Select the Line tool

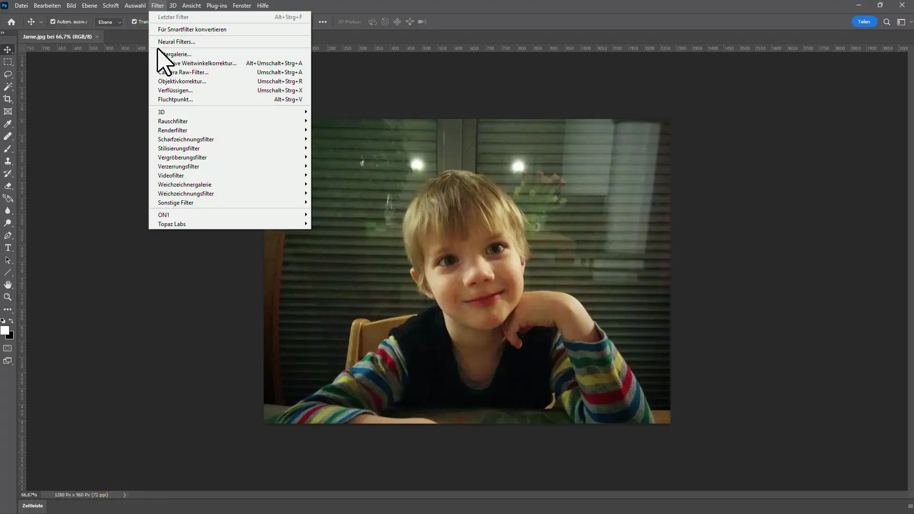tap(8, 272)
